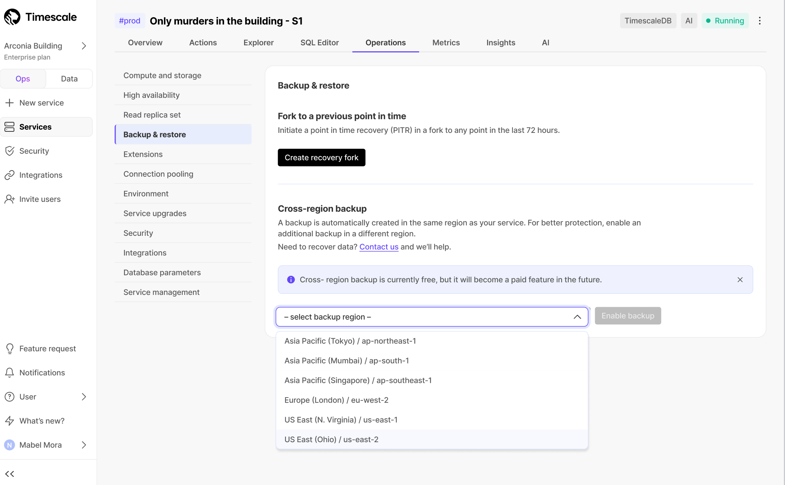Expand the User submenu chevron
The width and height of the screenshot is (785, 485).
click(84, 397)
